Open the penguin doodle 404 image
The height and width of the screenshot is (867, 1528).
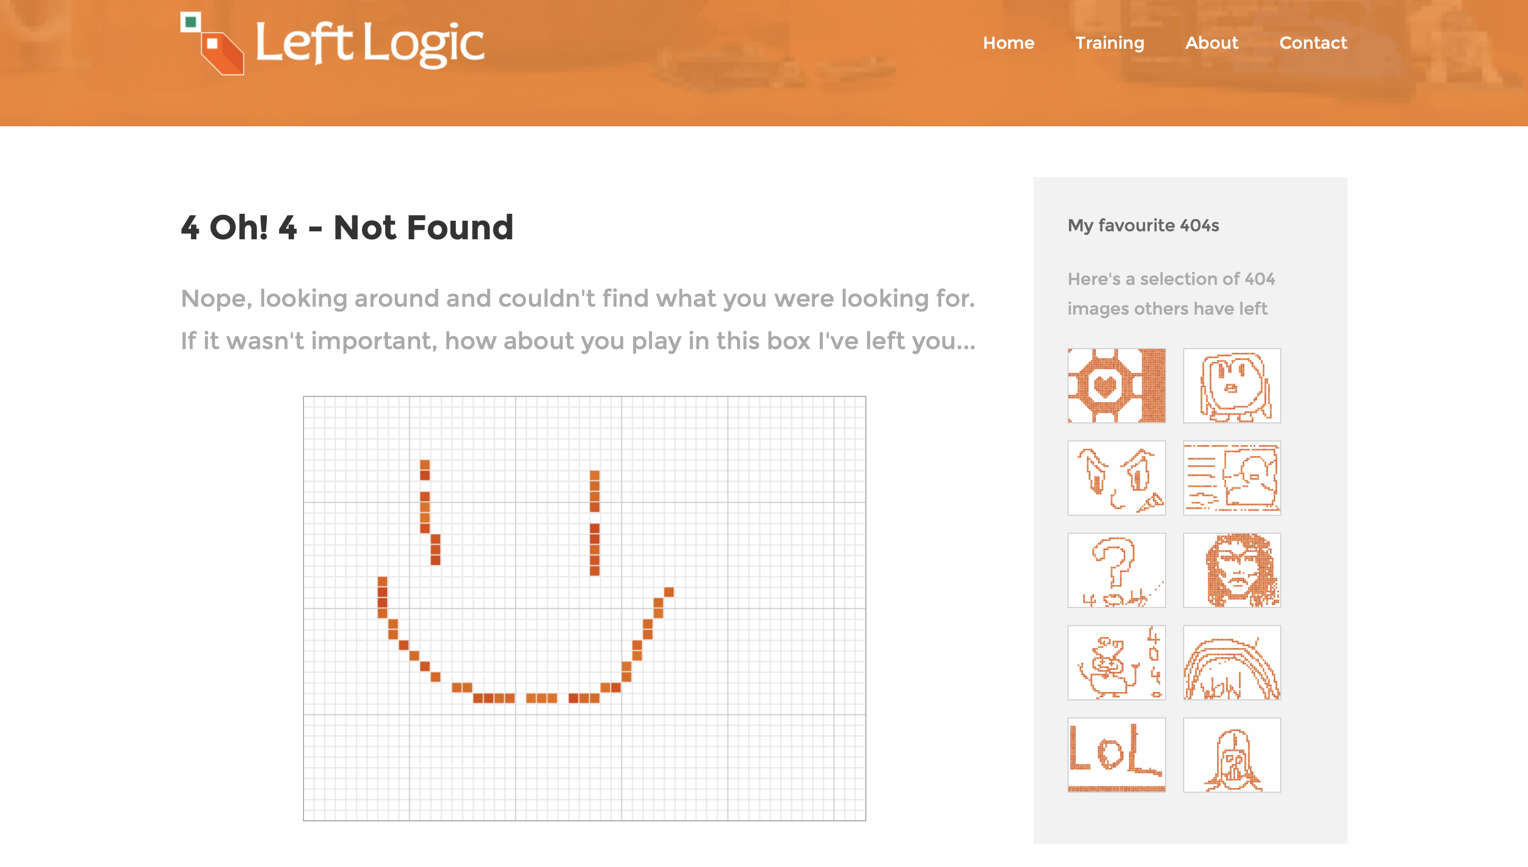1231,386
